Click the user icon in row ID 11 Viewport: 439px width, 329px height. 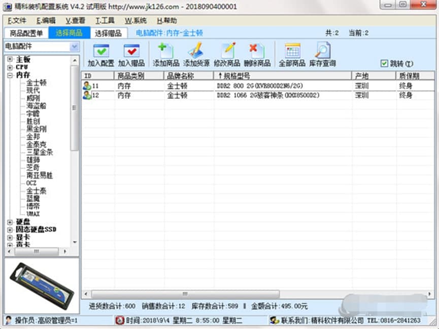(x=87, y=86)
